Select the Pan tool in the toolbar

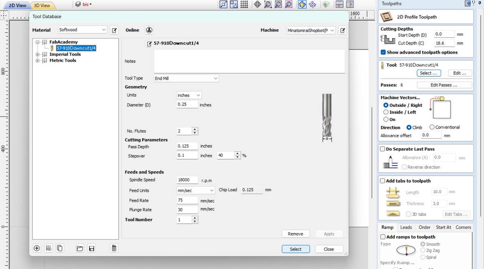tap(257, 5)
